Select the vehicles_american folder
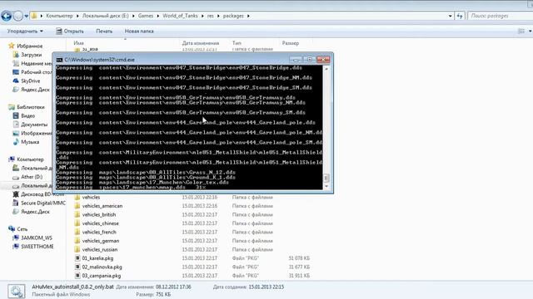 [102, 206]
